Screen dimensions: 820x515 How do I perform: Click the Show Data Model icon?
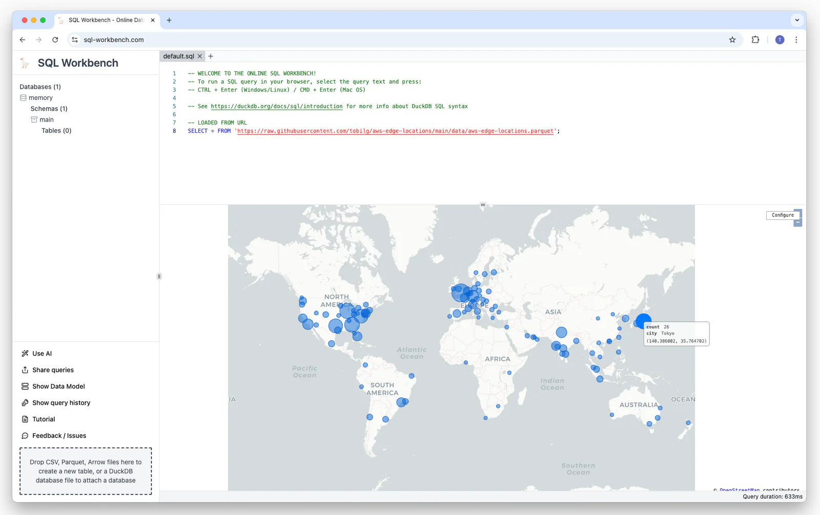point(25,386)
